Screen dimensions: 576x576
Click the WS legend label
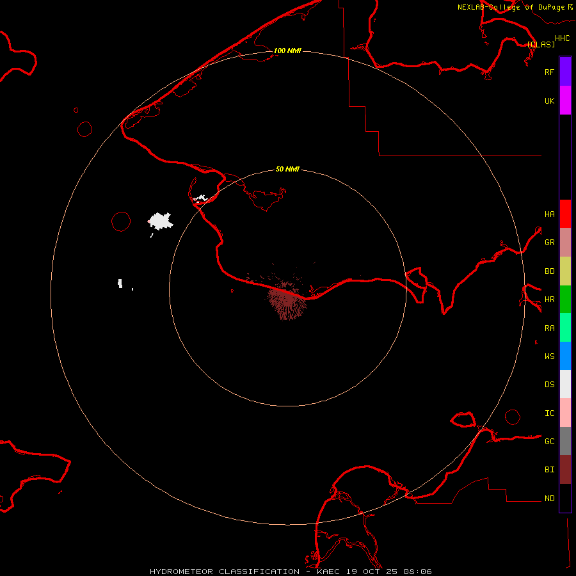(549, 356)
